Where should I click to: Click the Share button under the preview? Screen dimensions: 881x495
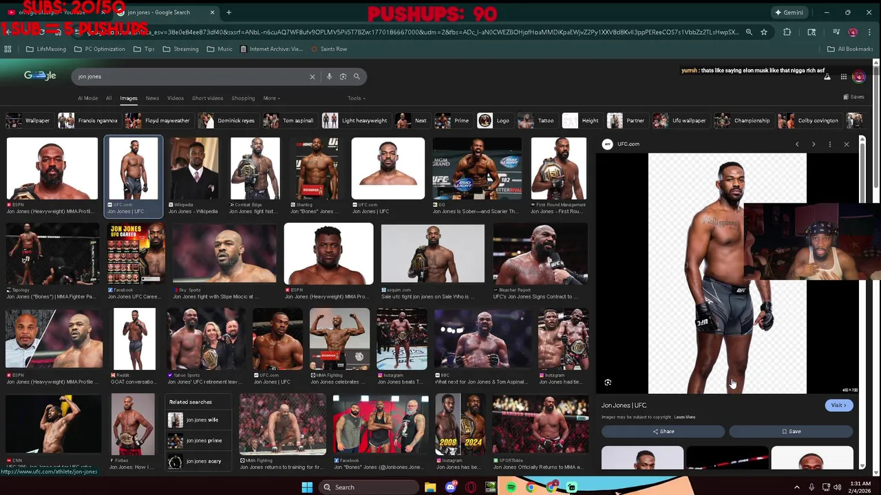pos(664,431)
